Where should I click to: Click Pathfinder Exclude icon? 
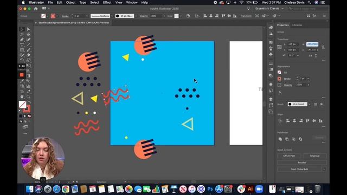point(300,139)
